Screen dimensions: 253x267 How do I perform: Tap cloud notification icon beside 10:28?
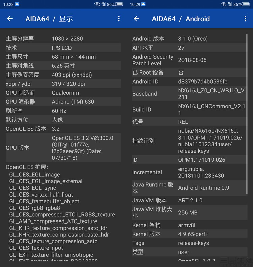(x=17, y=4)
